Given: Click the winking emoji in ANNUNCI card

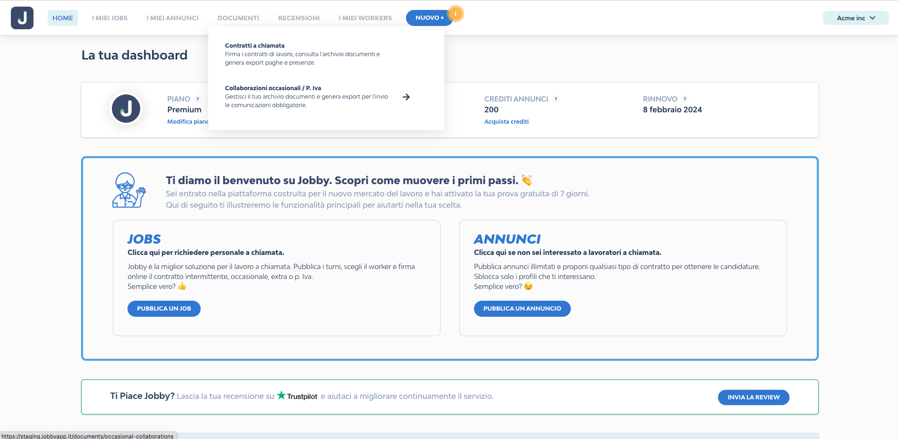Looking at the screenshot, I should coord(528,286).
